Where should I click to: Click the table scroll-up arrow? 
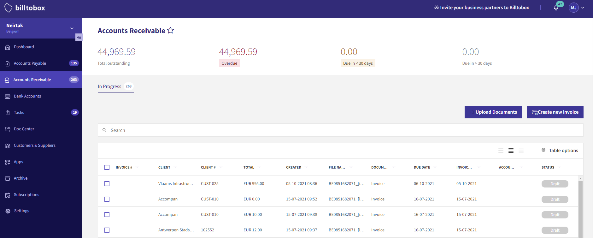[x=580, y=178]
